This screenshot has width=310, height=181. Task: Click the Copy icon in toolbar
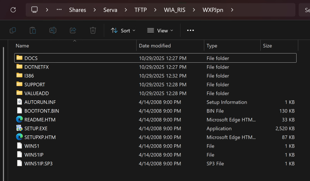pyautogui.click(x=13, y=30)
